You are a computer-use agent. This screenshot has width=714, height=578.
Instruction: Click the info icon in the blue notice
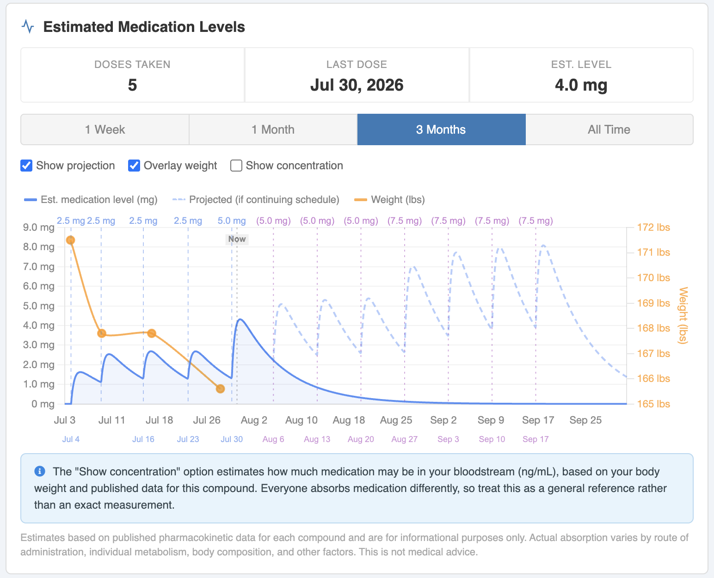click(x=40, y=471)
